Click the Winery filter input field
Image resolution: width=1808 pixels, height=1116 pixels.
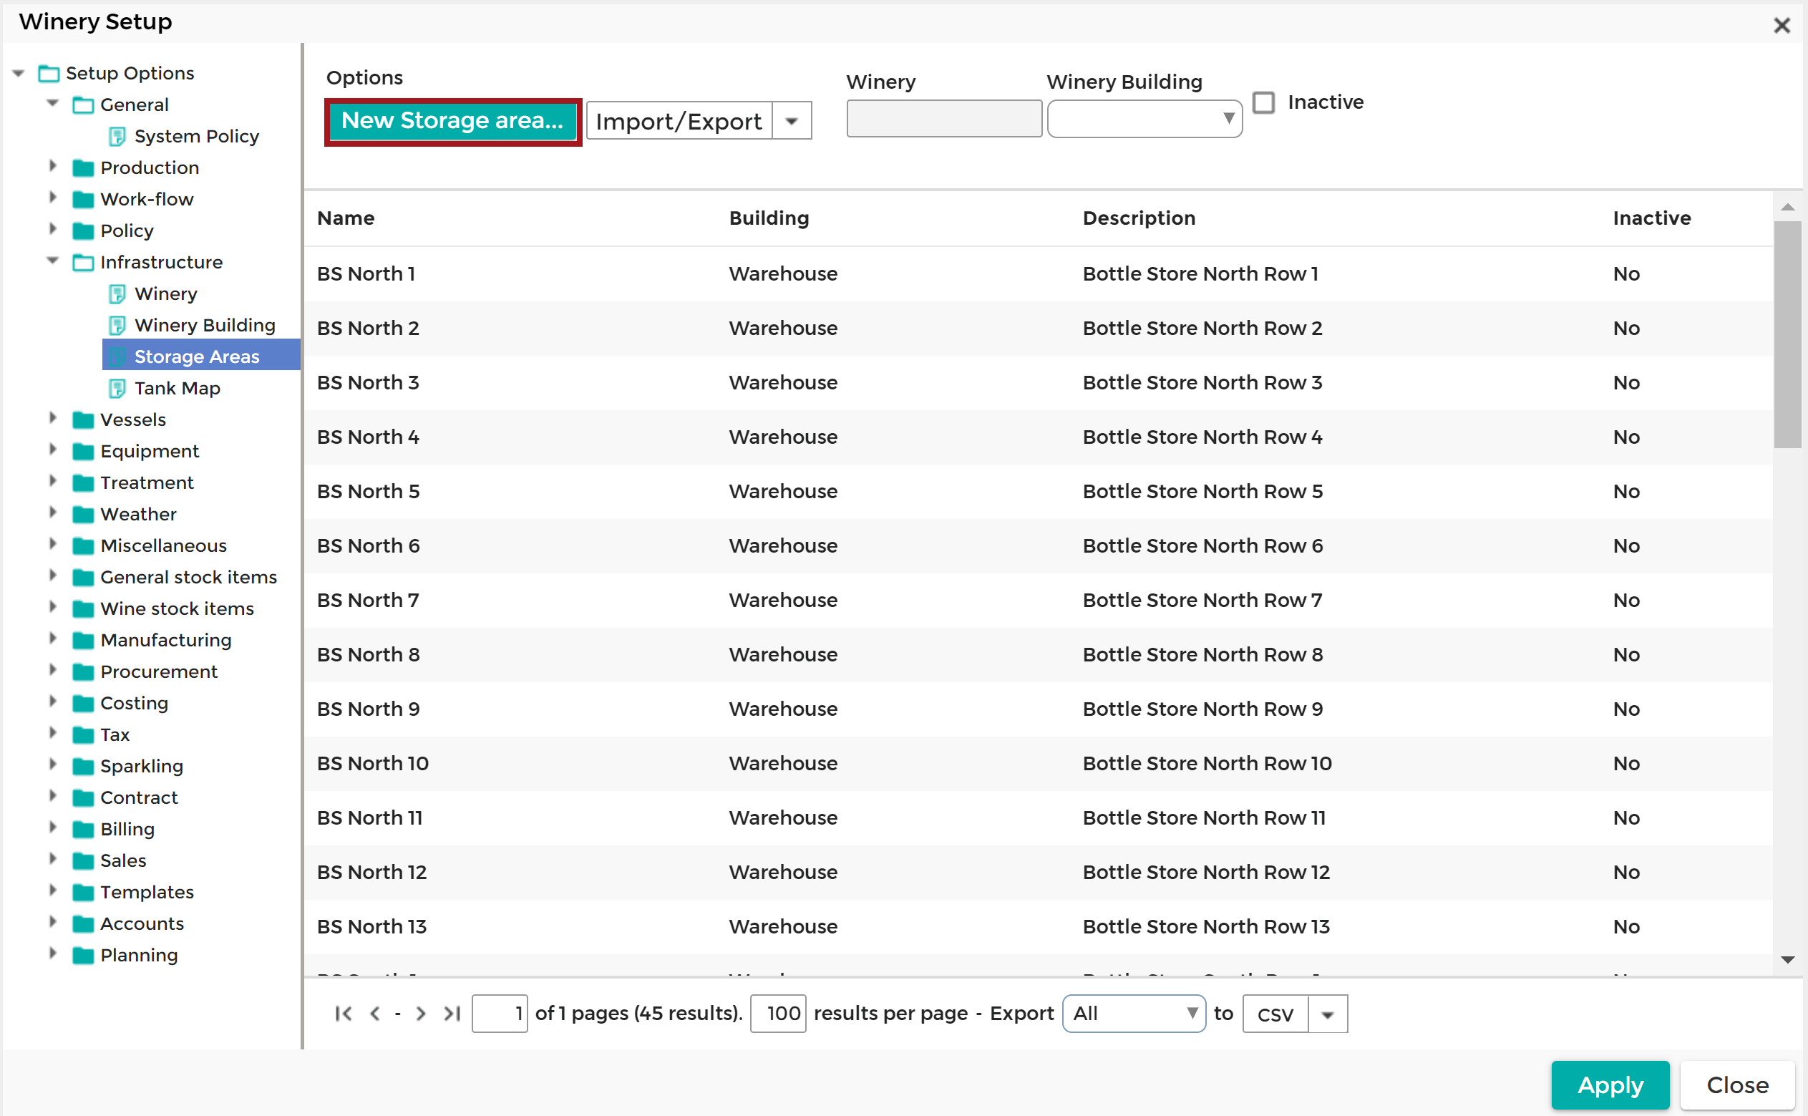944,119
